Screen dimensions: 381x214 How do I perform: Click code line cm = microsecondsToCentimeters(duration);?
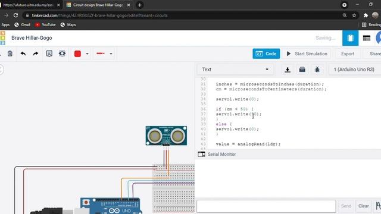click(271, 89)
